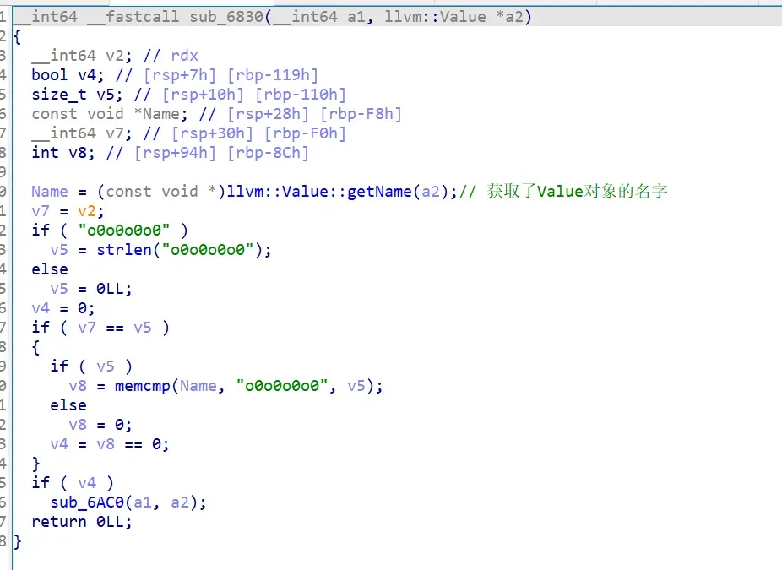
Task: Select the 'if ( v4 )' condition
Action: point(73,483)
